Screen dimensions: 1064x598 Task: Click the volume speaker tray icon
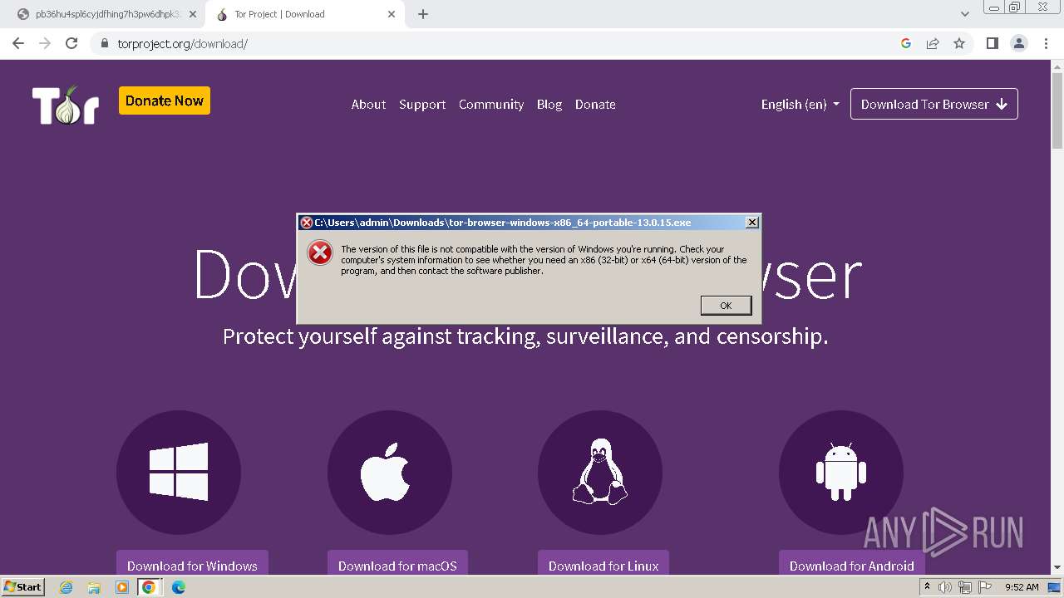click(x=945, y=587)
